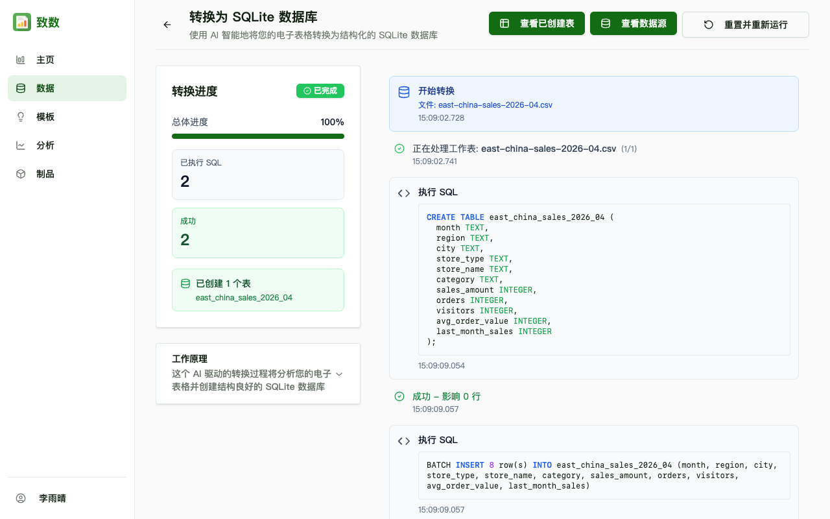Click code icon of the BATCH INSERT step
This screenshot has height=519, width=830.
[x=404, y=441]
